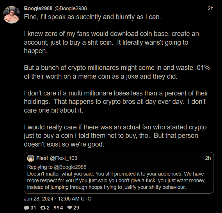Screen dimensions: 222x213
Task: Click the main tweet's 2h timestamp
Action: [x=210, y=8]
